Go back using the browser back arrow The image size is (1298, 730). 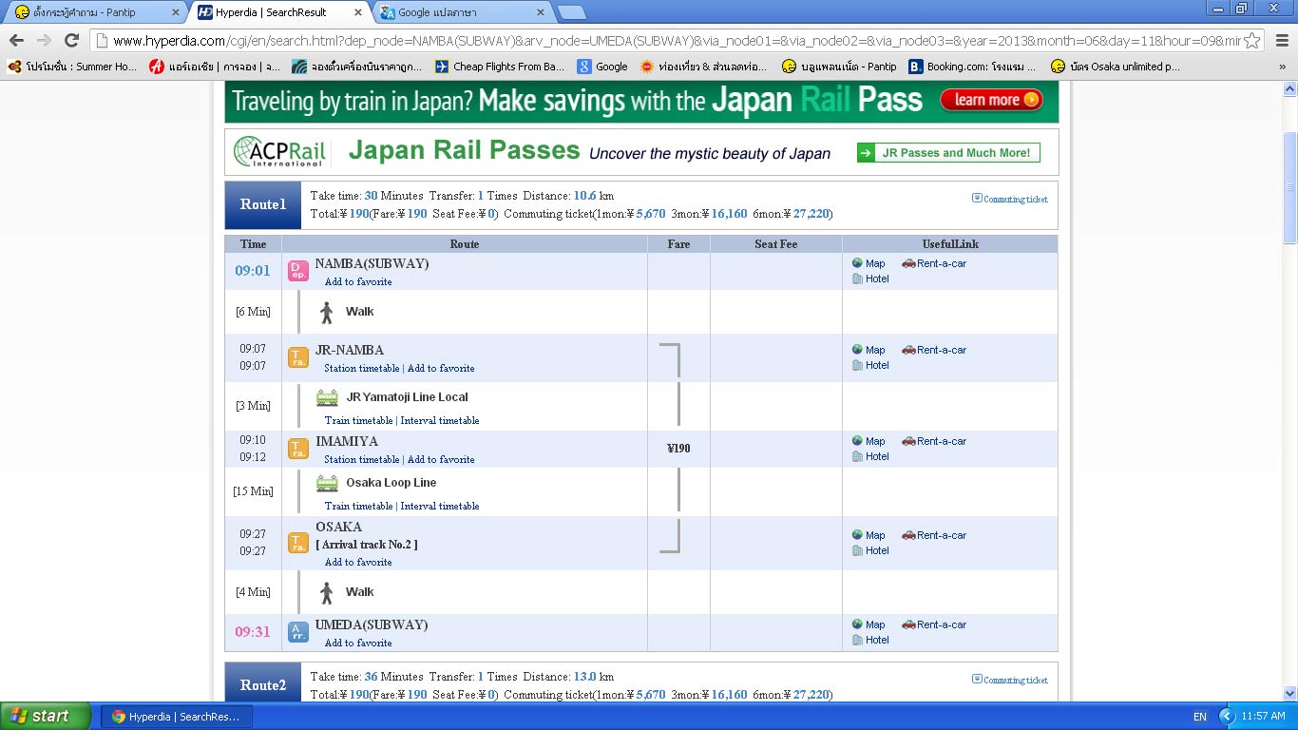click(x=16, y=40)
